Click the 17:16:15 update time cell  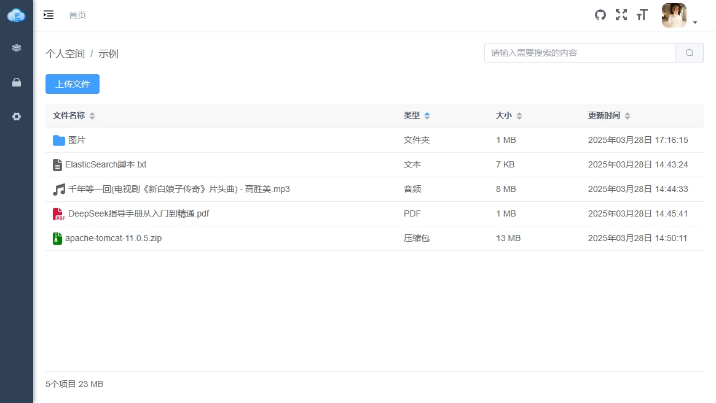(638, 140)
